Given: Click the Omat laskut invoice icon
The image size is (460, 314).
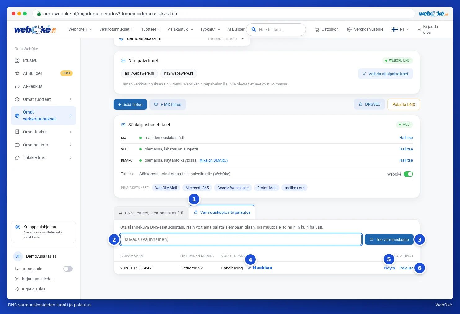Looking at the screenshot, I should click(x=17, y=132).
